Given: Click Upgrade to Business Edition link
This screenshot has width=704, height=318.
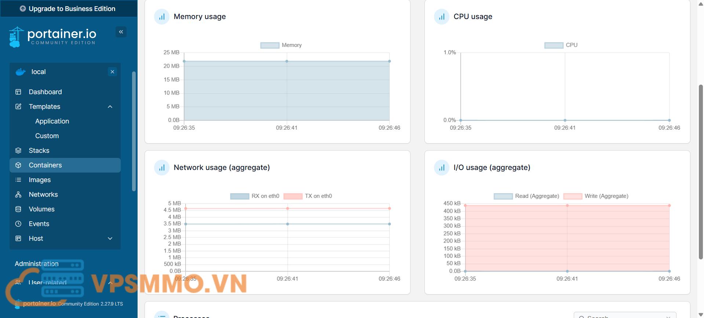Looking at the screenshot, I should (x=68, y=8).
